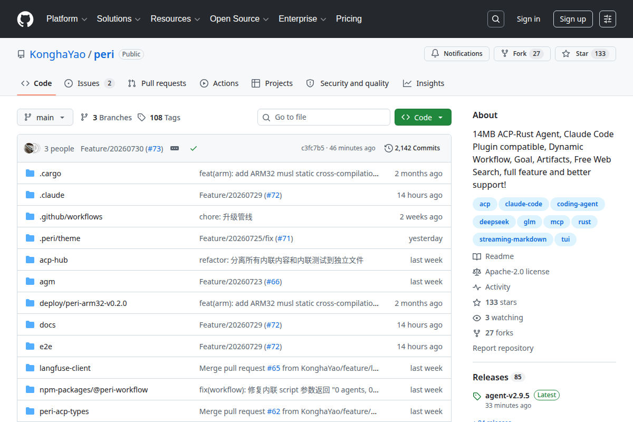This screenshot has height=422, width=633.
Task: Open the coding-agent topic tag
Action: pyautogui.click(x=578, y=204)
